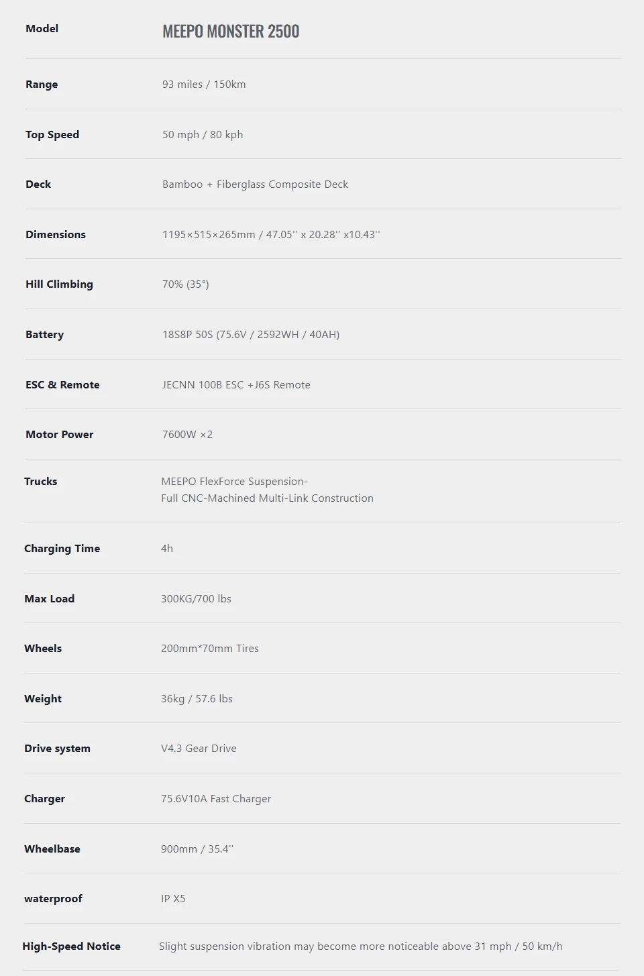The height and width of the screenshot is (976, 644).
Task: Click the Hill Climbing 70% (35°) value
Action: (x=186, y=284)
